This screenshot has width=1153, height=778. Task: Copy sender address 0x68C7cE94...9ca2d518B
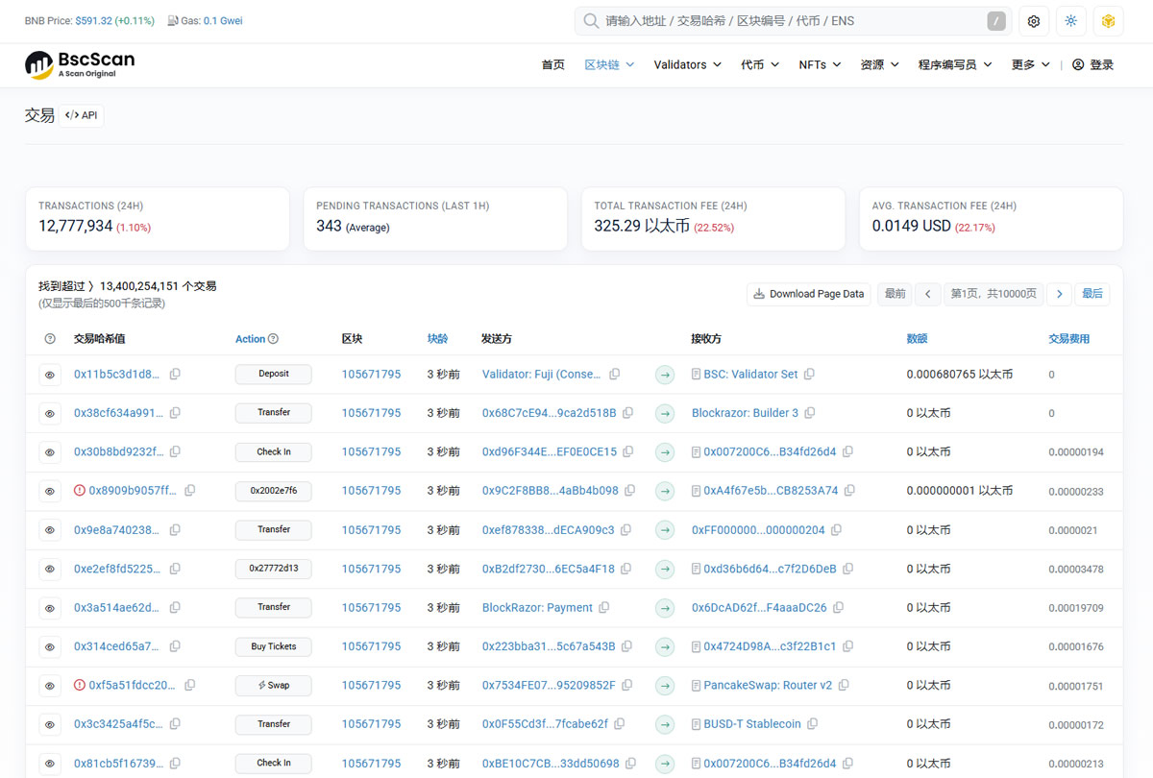(628, 413)
